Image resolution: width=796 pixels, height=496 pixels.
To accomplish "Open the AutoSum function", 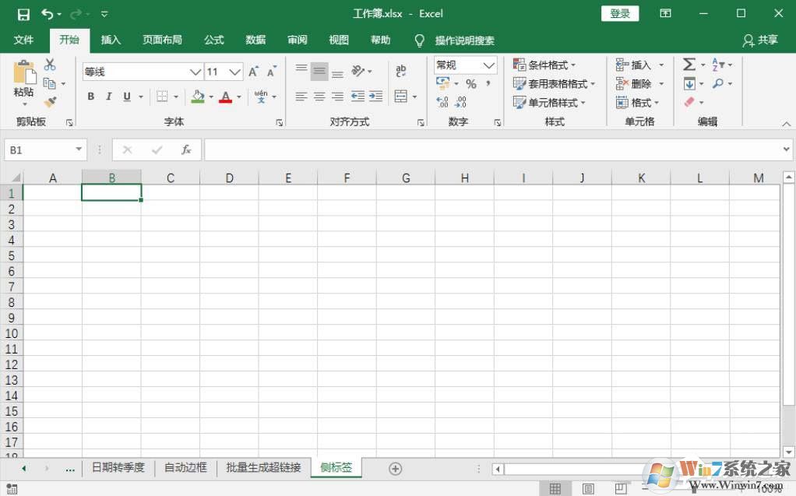I will pyautogui.click(x=689, y=65).
